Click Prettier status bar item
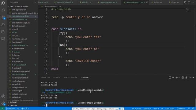Viewport: 196px width, 110px height. 181,109
